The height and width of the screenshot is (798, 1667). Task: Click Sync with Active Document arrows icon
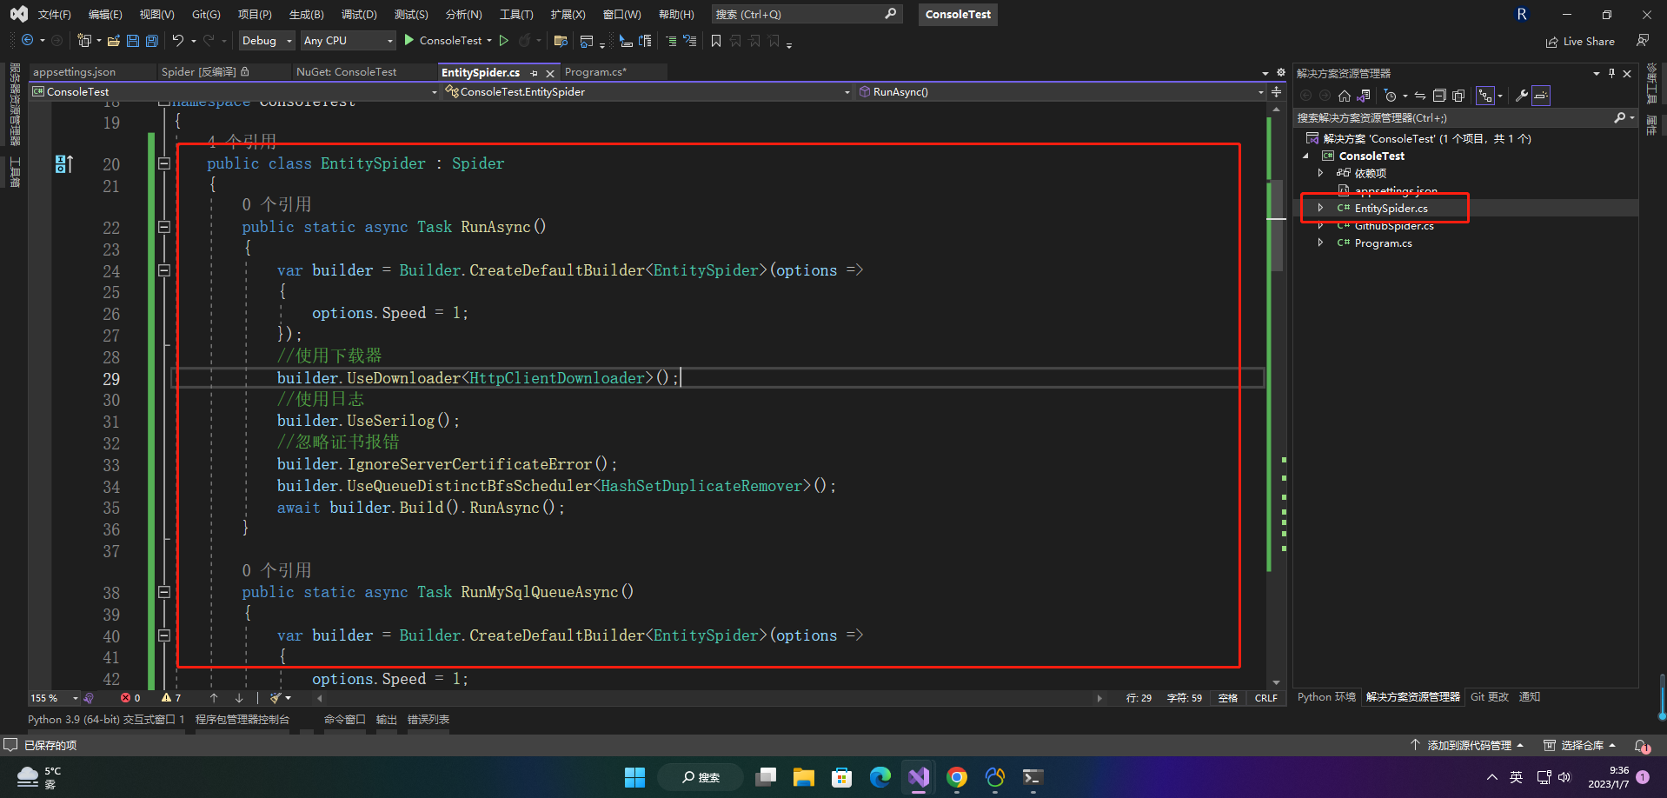[x=1420, y=96]
